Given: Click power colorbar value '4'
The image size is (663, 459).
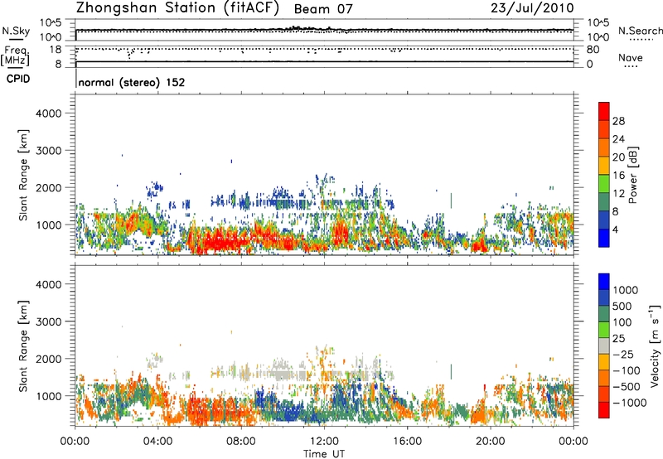Looking at the screenshot, I should point(616,230).
